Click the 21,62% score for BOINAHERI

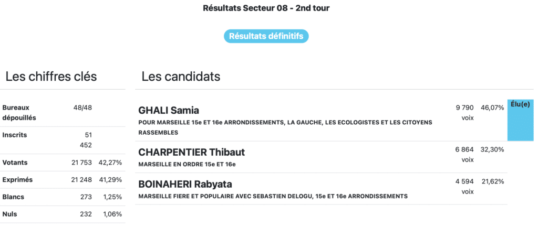(492, 181)
